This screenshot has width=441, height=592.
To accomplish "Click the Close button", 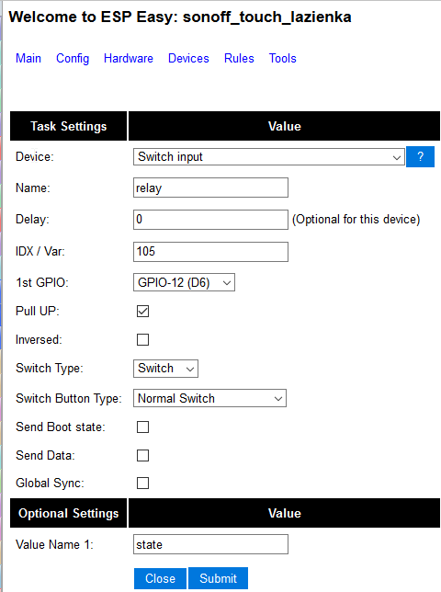I will pyautogui.click(x=161, y=578).
